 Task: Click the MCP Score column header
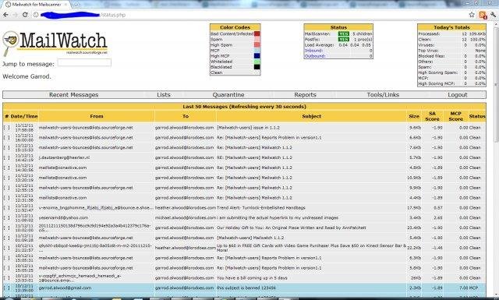coord(455,116)
